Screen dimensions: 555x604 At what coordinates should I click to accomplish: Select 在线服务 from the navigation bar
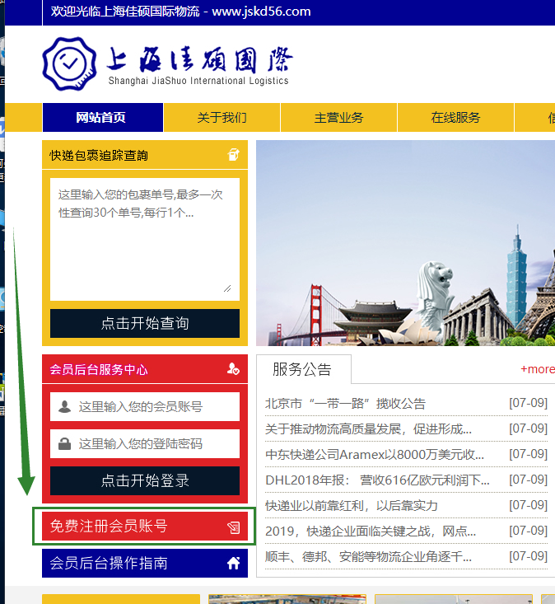(455, 118)
